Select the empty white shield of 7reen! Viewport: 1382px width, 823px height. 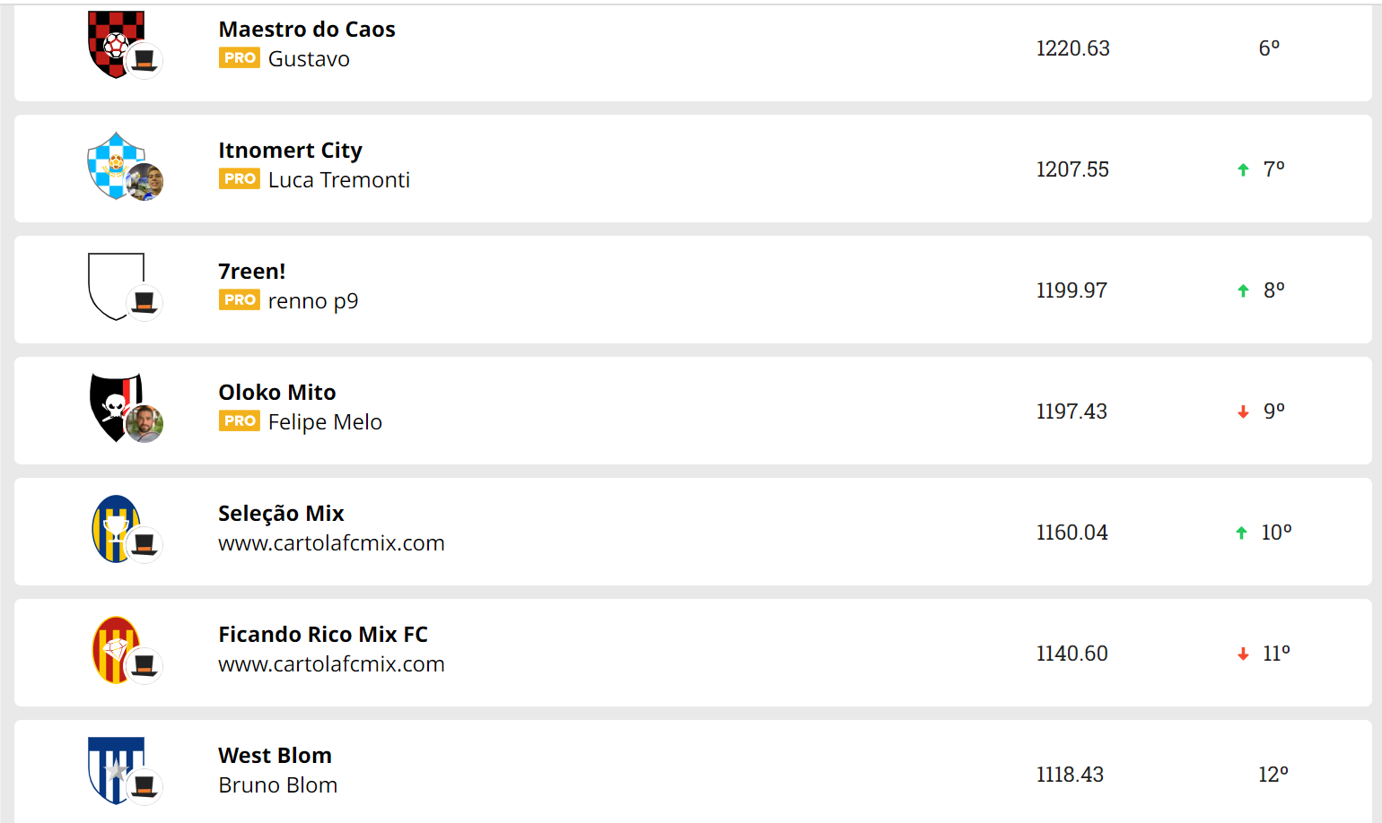pyautogui.click(x=116, y=287)
